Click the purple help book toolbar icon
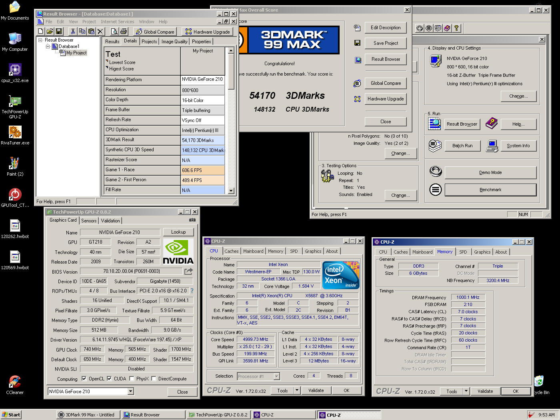 [x=447, y=28]
